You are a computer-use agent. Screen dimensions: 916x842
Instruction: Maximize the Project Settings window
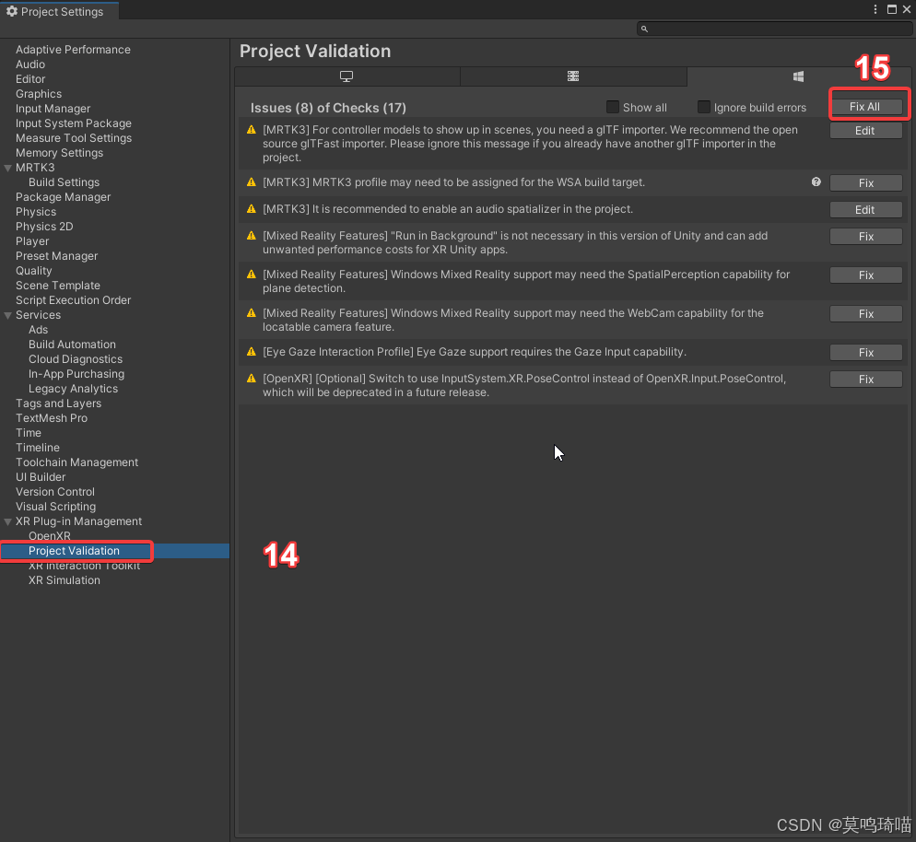[x=891, y=9]
